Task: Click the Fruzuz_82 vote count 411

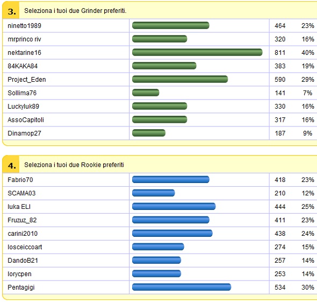Action: [x=280, y=220]
